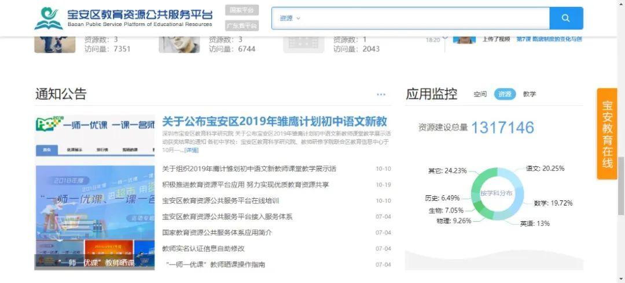Open the more options ellipsis in 通知公告

[x=381, y=95]
